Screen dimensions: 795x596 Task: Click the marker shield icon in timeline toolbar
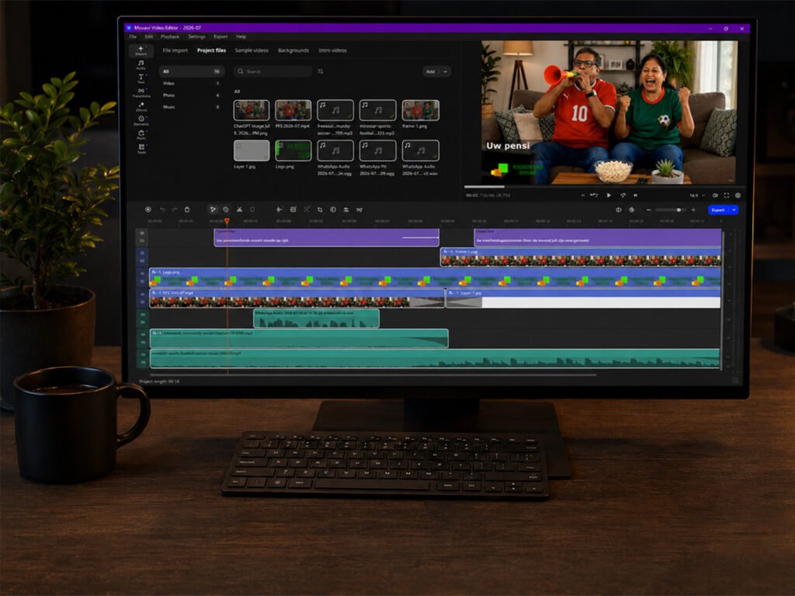[252, 210]
